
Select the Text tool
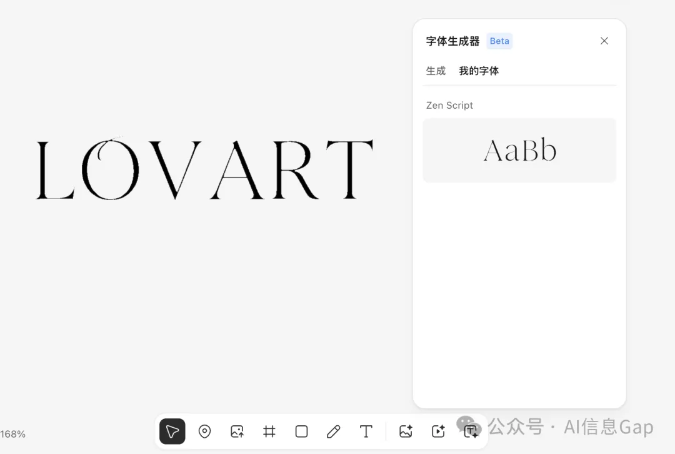click(x=366, y=431)
